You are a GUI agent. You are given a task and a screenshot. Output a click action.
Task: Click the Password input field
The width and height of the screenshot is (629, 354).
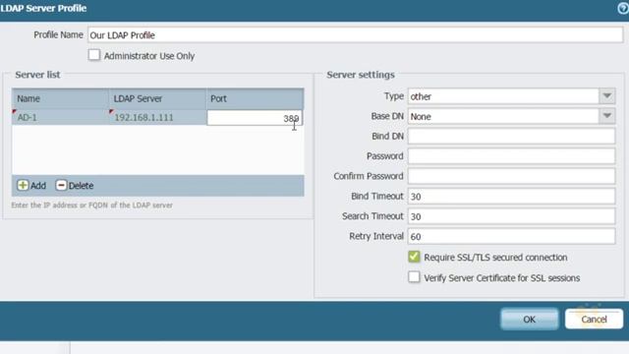[511, 156]
